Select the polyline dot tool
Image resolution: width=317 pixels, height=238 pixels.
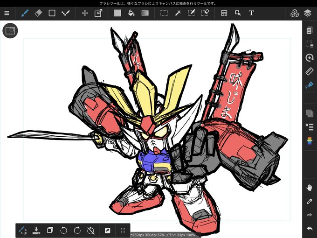pyautogui.click(x=66, y=13)
